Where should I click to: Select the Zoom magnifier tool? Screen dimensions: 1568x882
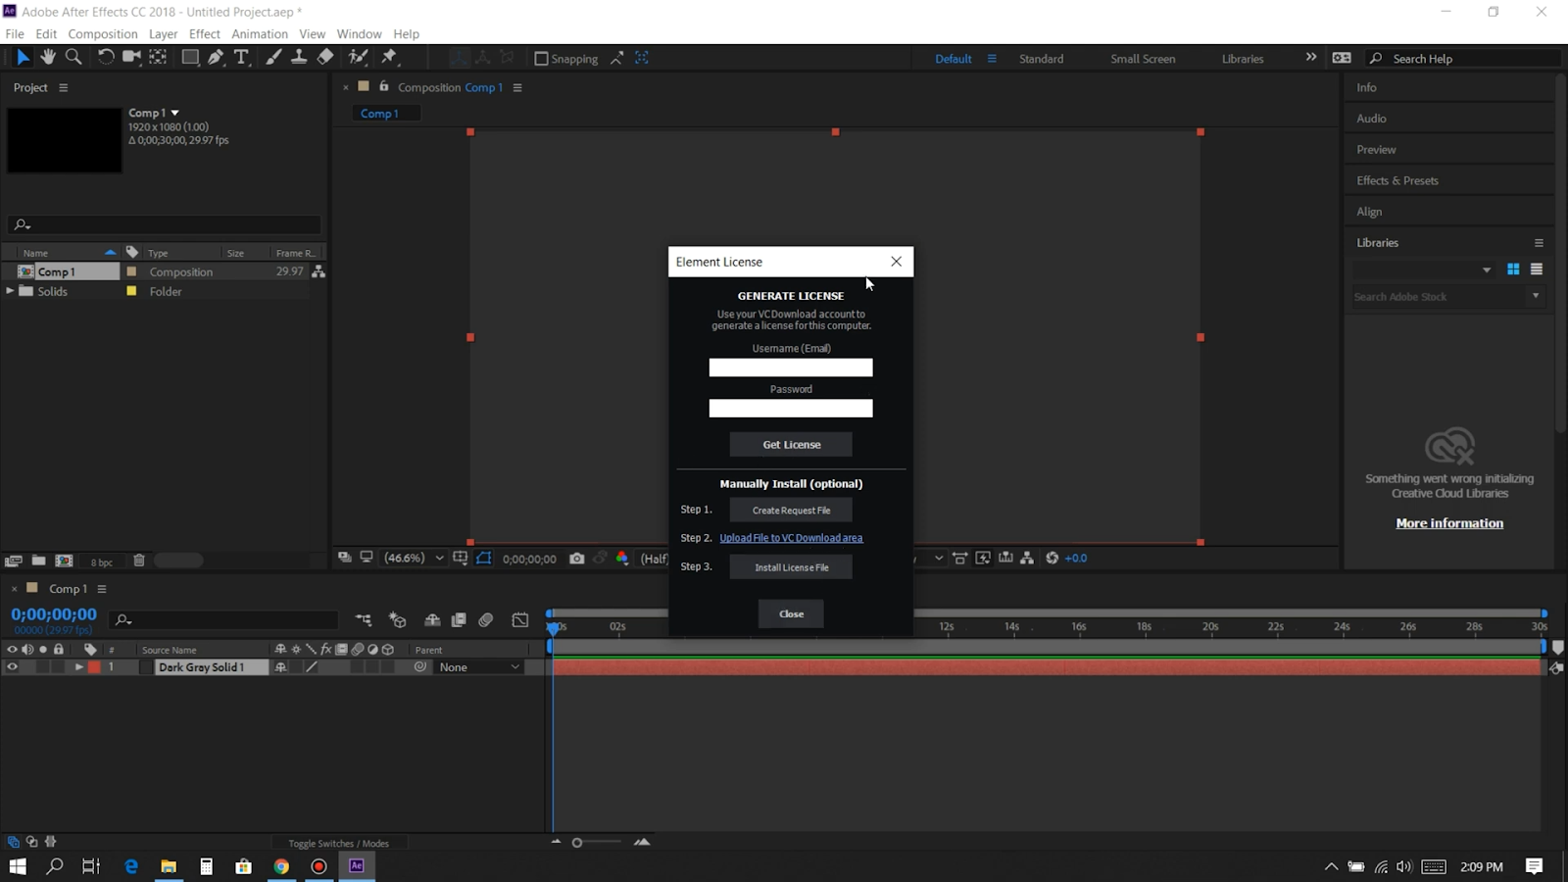click(73, 58)
